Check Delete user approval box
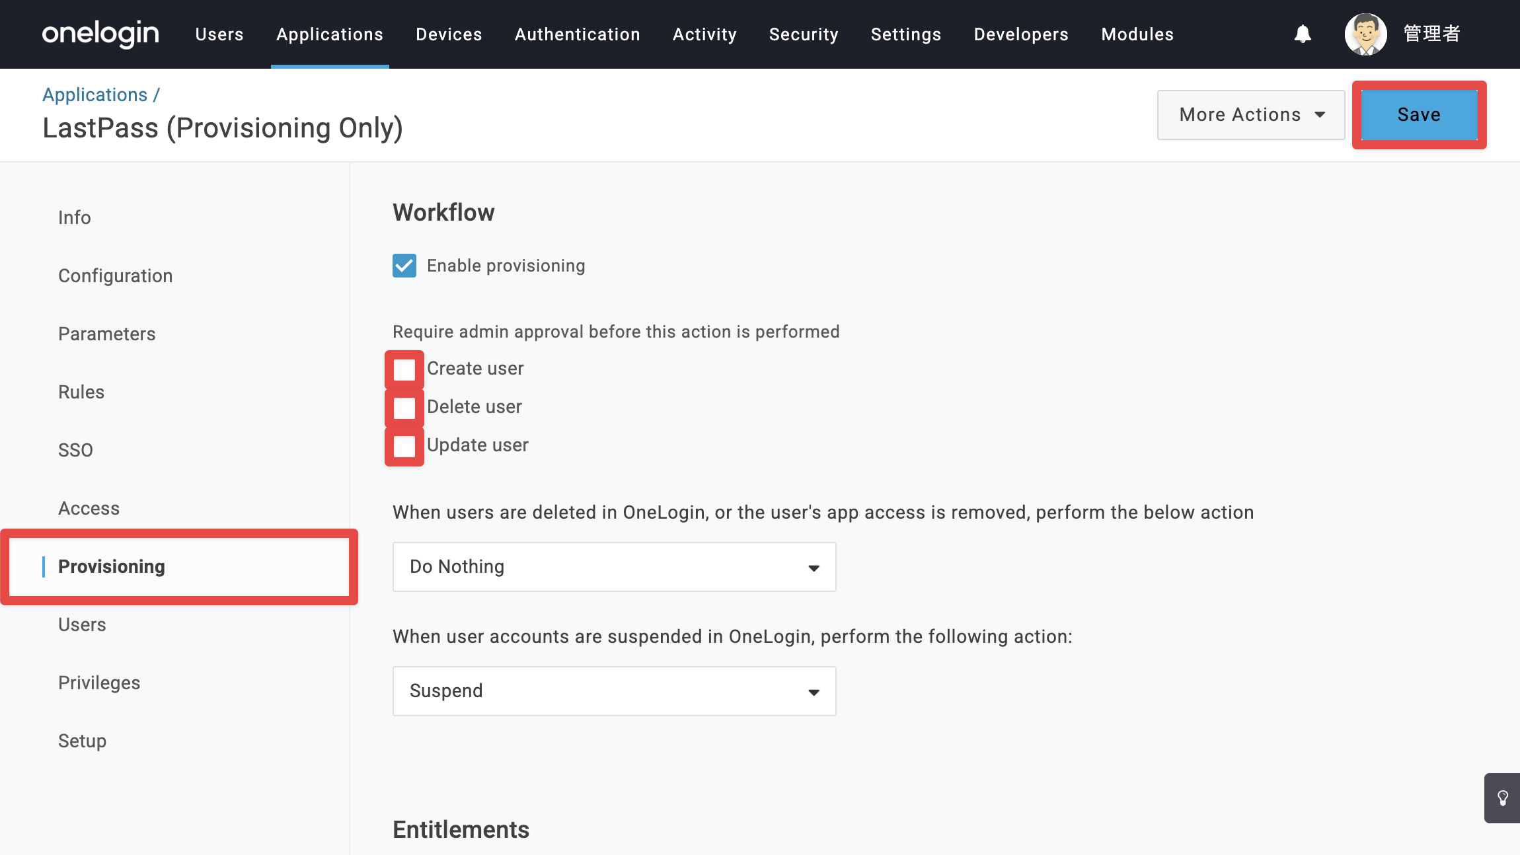The image size is (1520, 855). 404,408
